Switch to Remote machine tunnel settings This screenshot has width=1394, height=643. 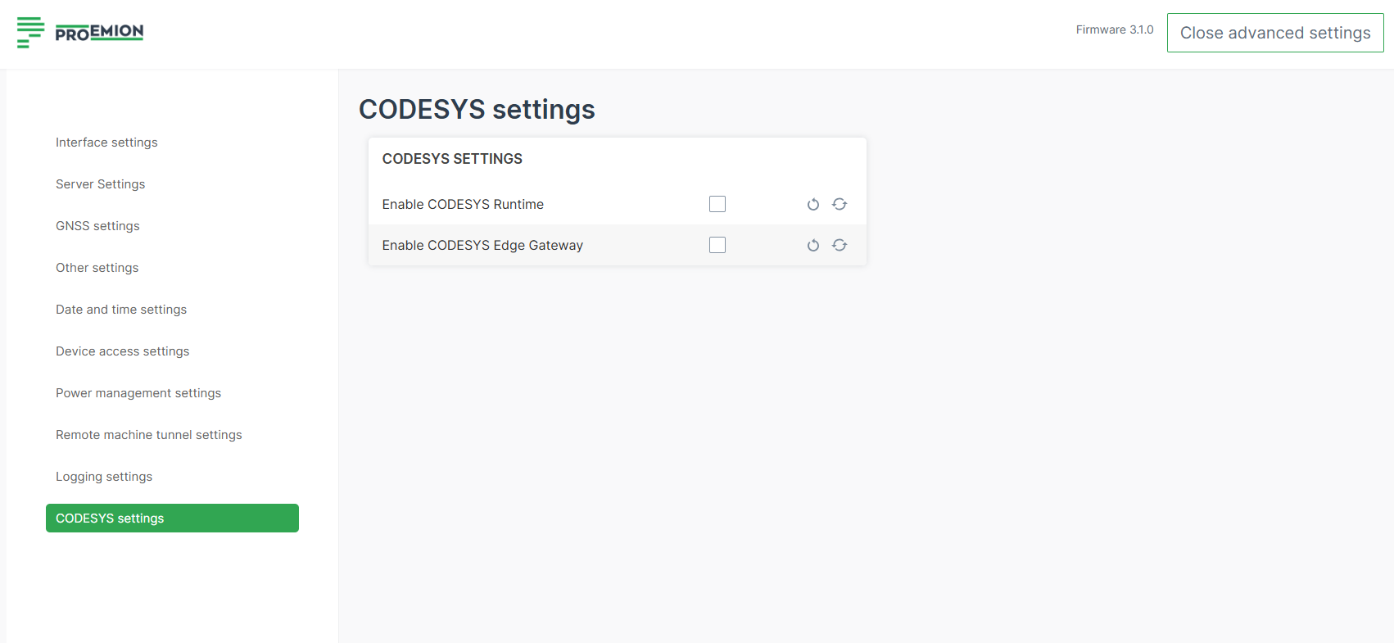point(149,435)
